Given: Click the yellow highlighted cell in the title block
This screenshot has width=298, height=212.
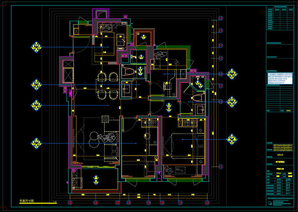Looking at the screenshot, I should pyautogui.click(x=290, y=173).
